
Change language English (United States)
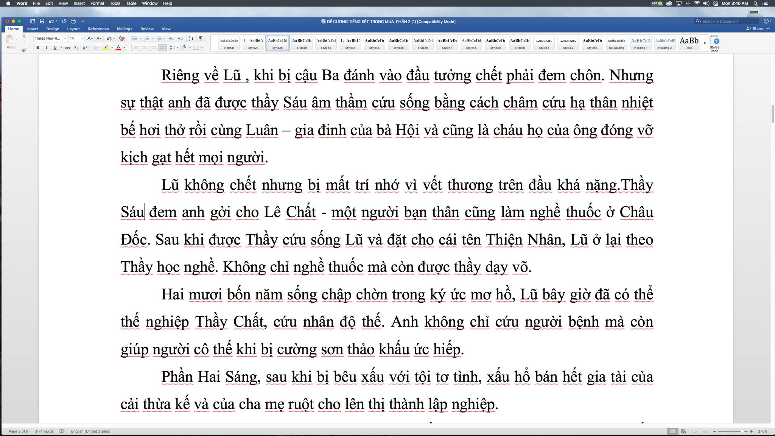pyautogui.click(x=90, y=431)
